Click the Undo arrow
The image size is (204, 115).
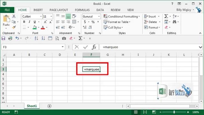coord(17,38)
